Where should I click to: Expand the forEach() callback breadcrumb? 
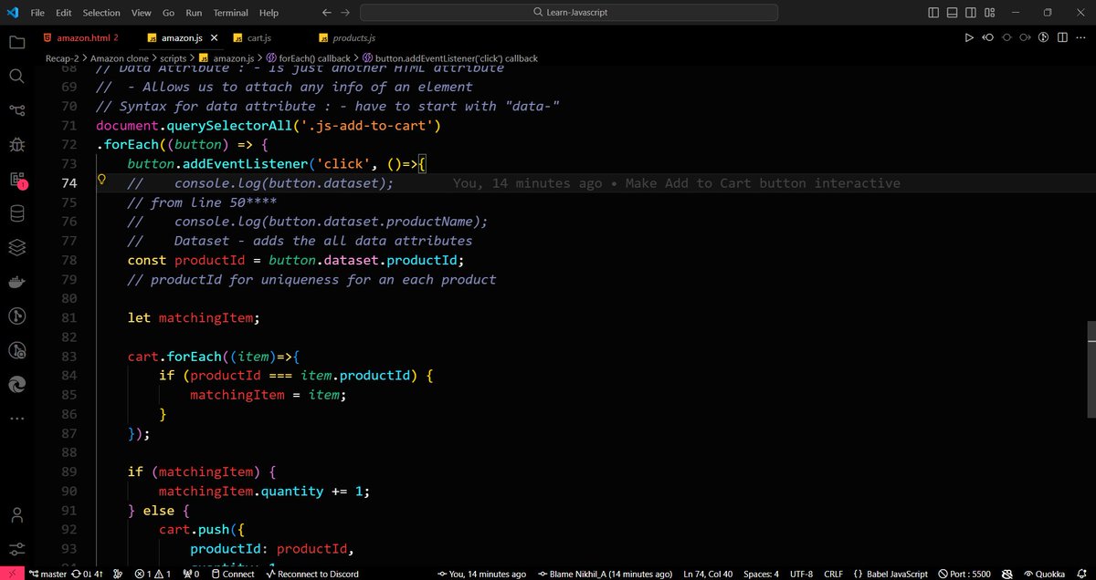(x=307, y=58)
